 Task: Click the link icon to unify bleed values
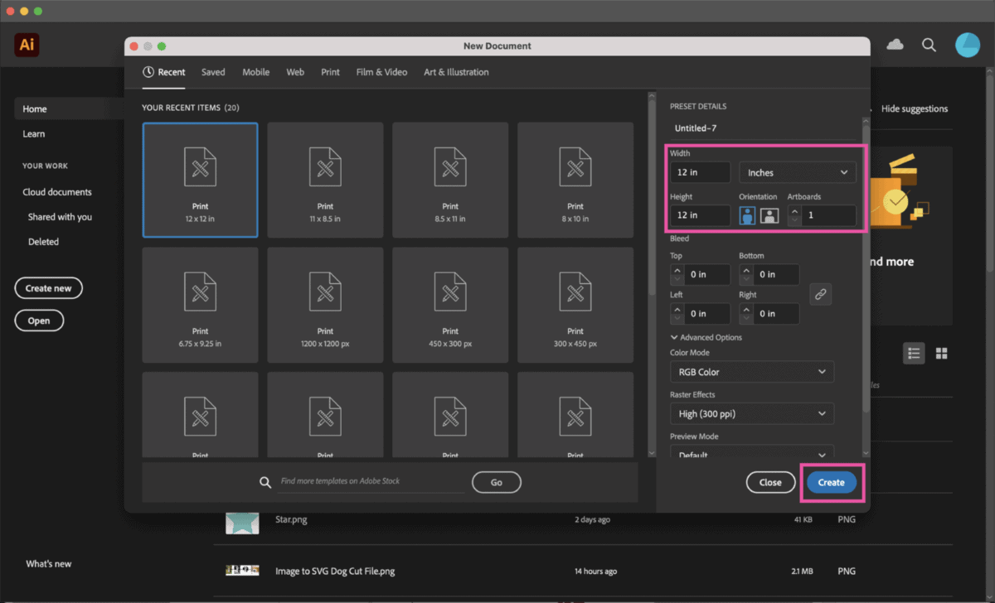pos(820,294)
